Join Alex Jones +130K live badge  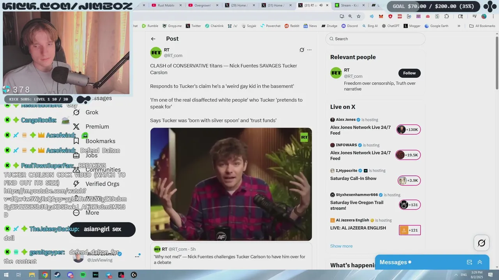point(409,129)
